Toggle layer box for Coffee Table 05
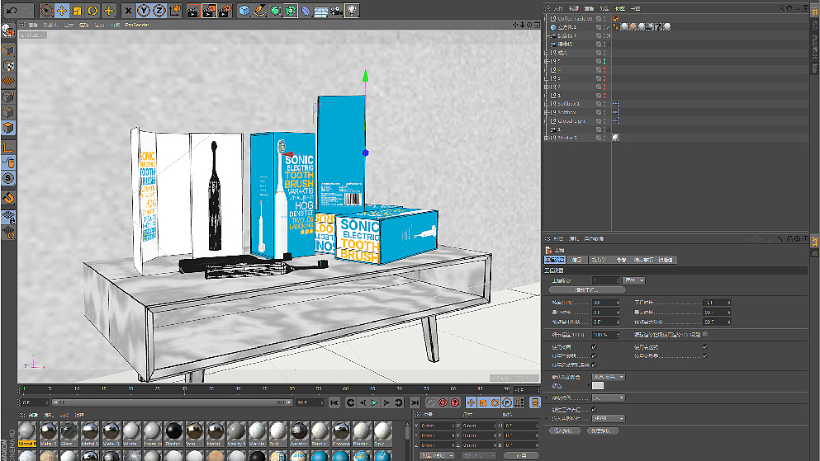This screenshot has width=820, height=461. [x=599, y=18]
